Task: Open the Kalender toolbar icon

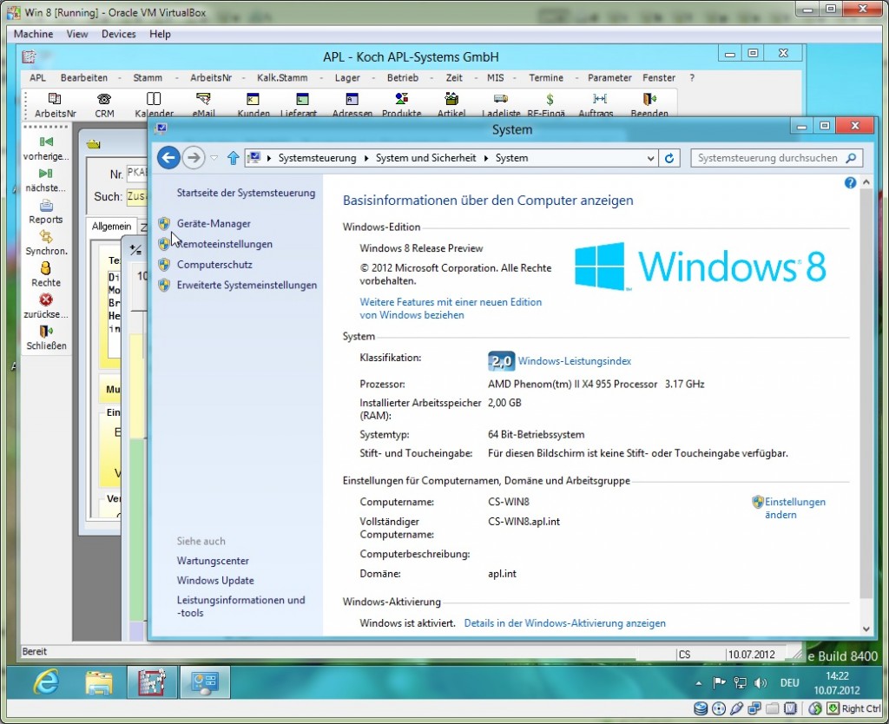Action: pos(154,104)
